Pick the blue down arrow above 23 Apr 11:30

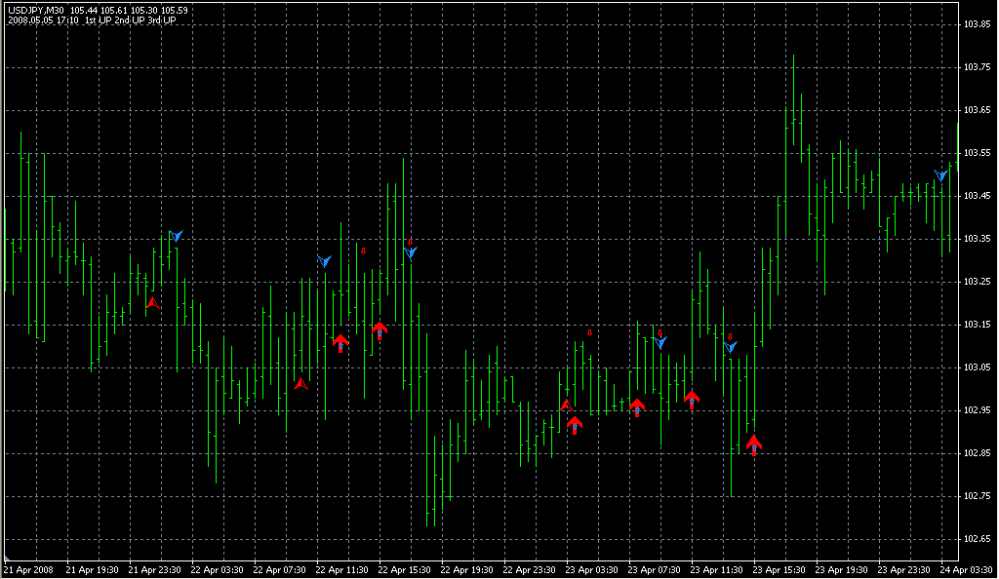point(730,347)
